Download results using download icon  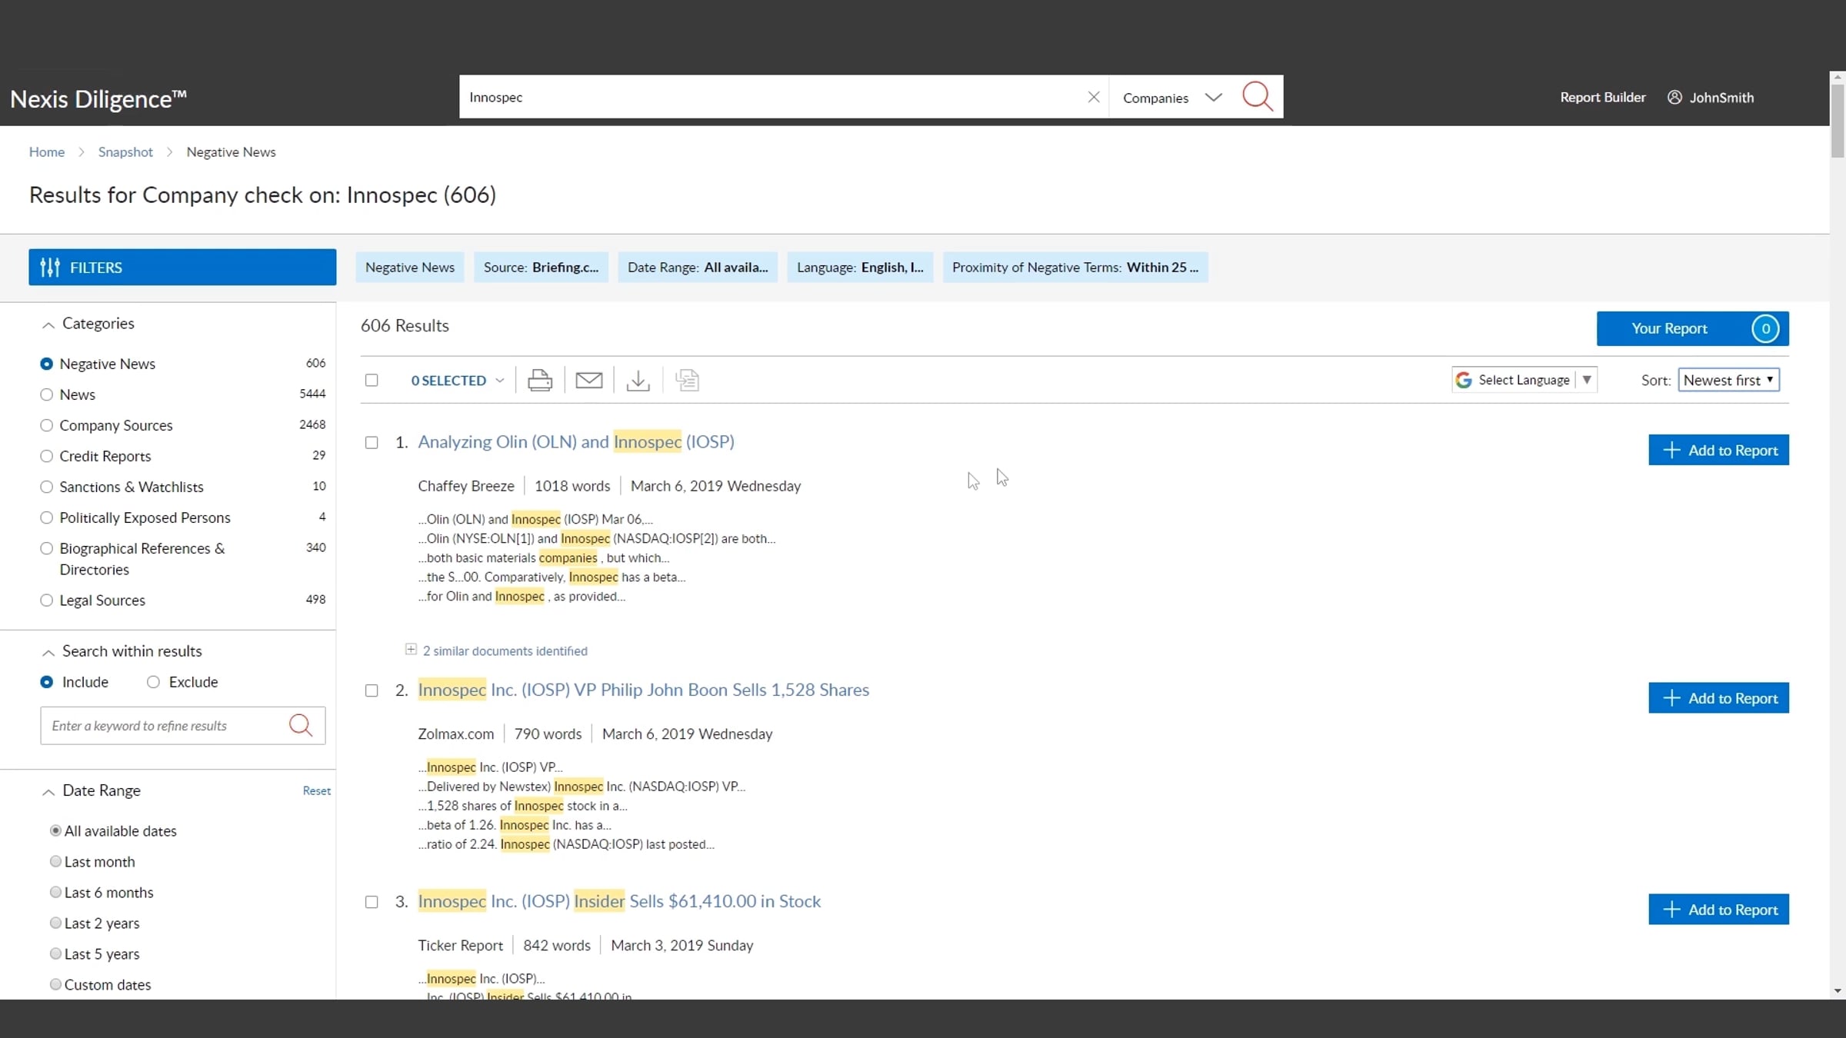click(x=638, y=380)
